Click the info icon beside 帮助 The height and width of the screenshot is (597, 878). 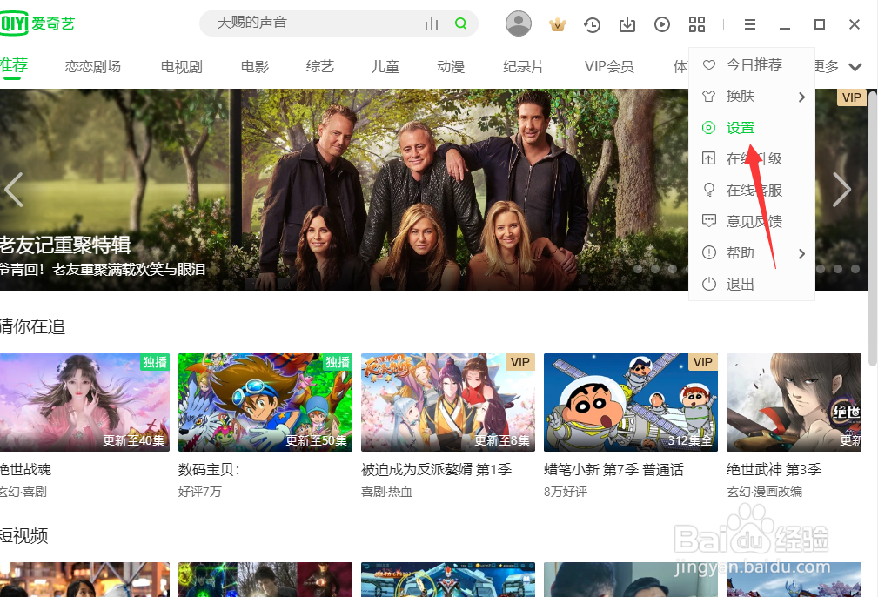pyautogui.click(x=709, y=252)
